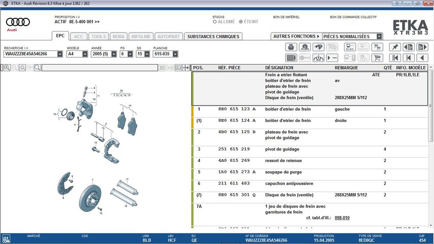Click the pushpin icon
Viewport: 434px width, 244px height.
point(395,47)
